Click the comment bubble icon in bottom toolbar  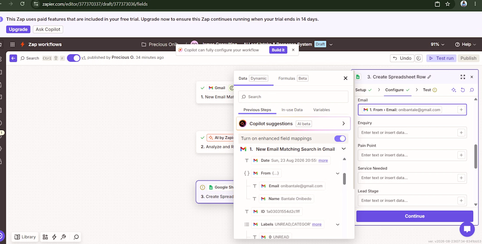[76, 237]
